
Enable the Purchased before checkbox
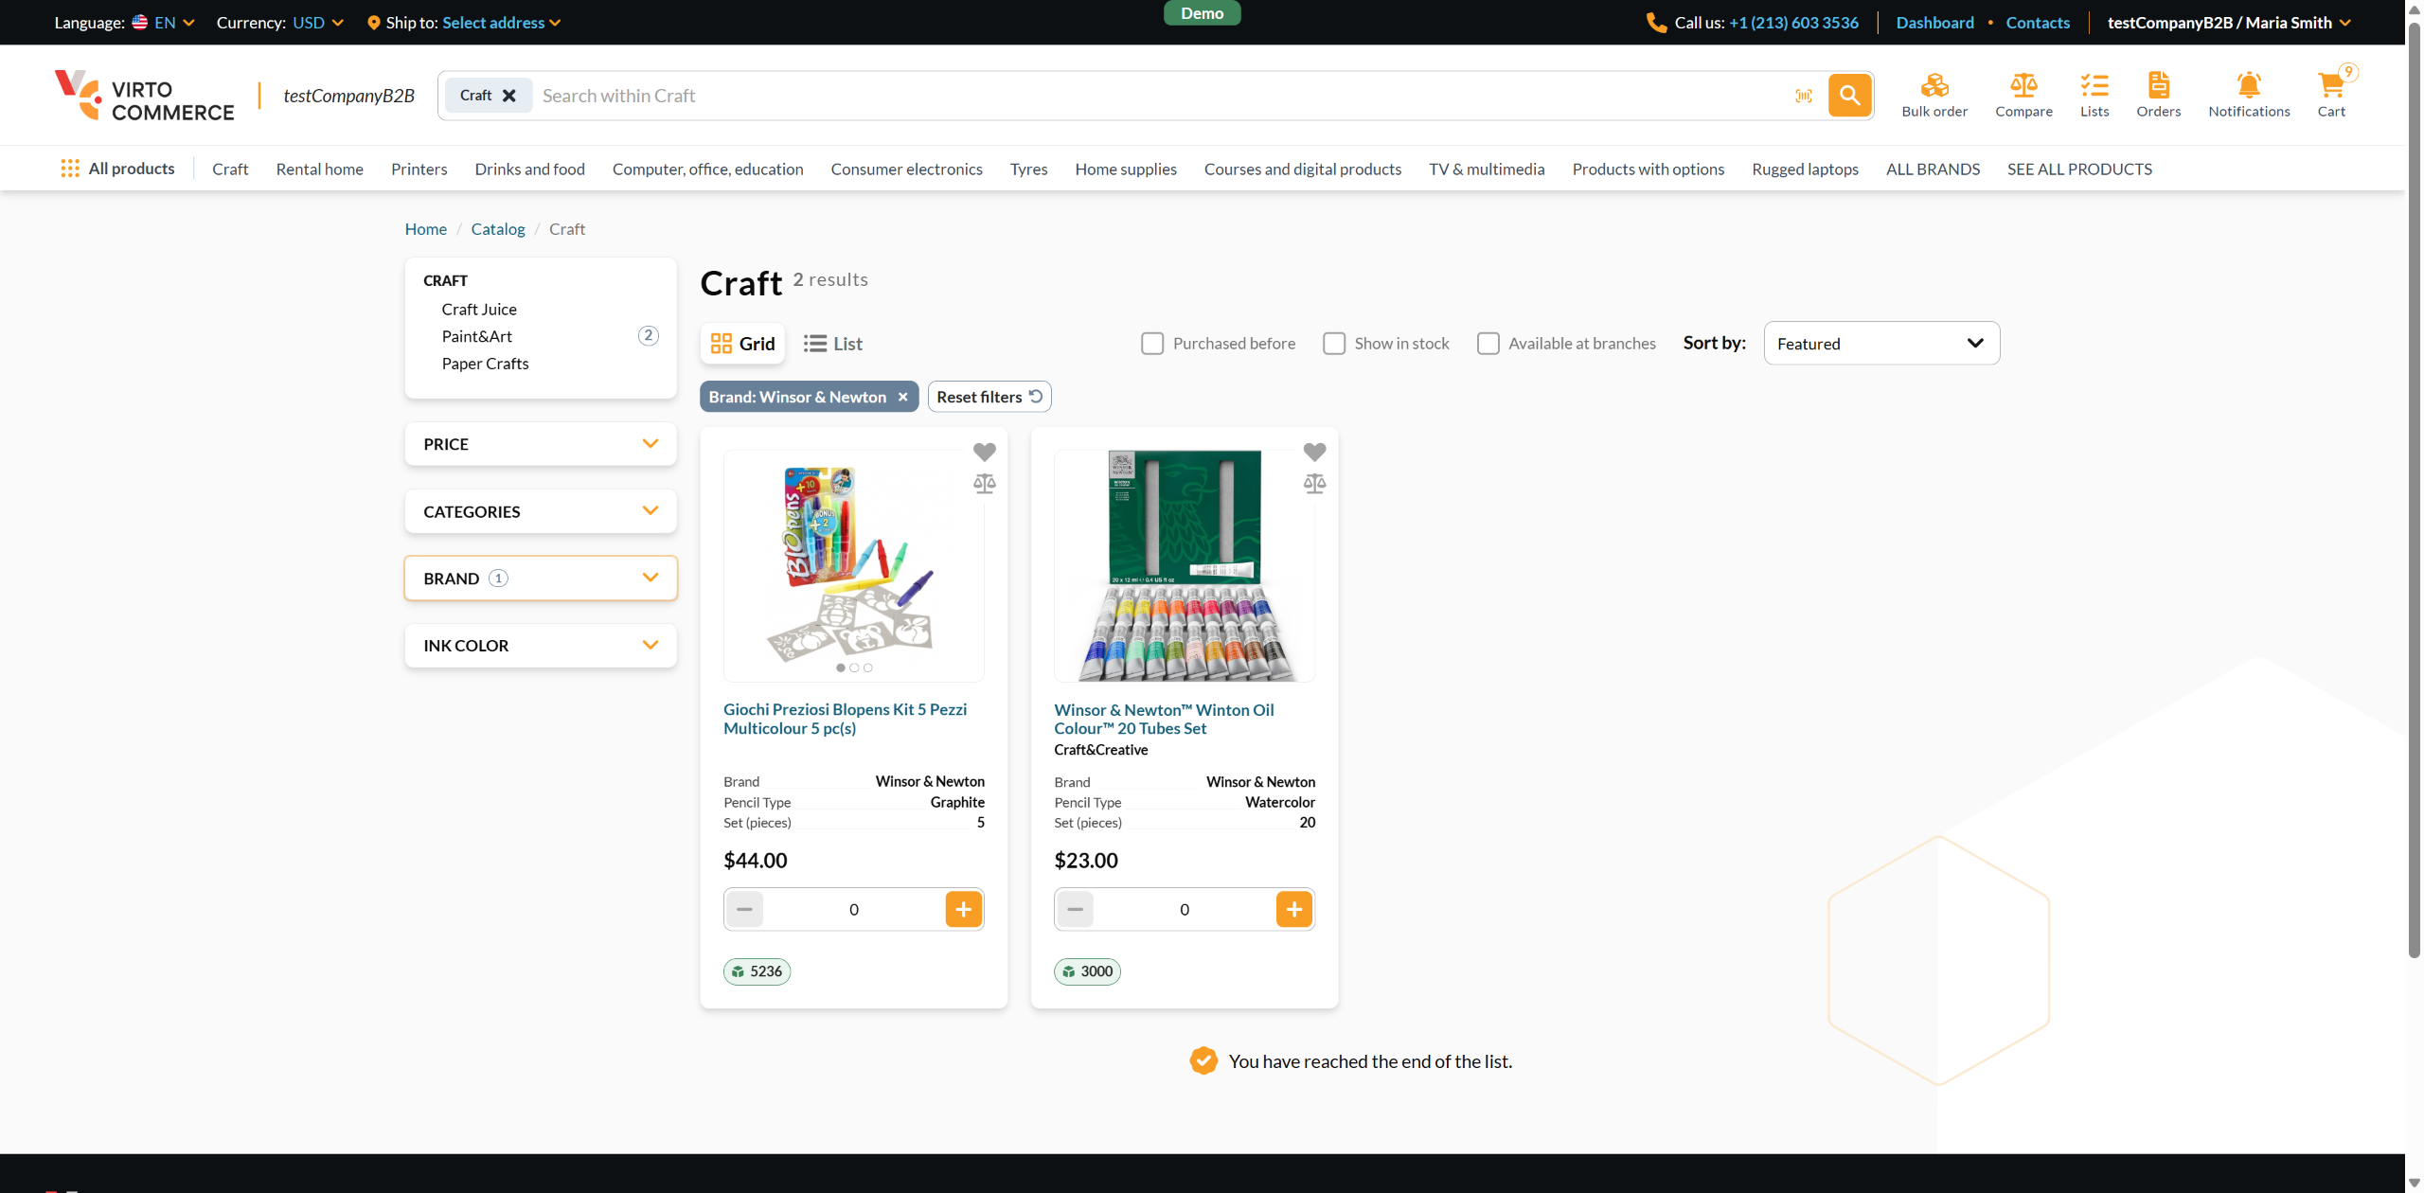(x=1152, y=344)
